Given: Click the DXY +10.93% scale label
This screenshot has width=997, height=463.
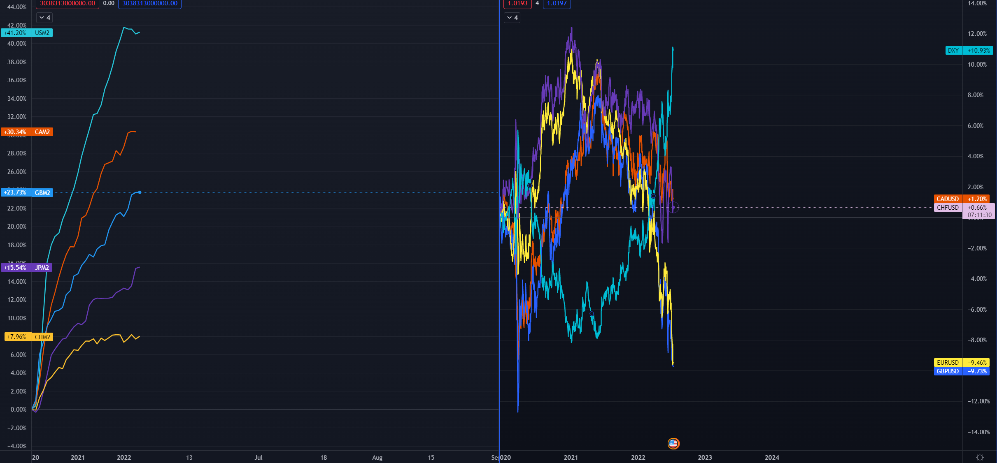Looking at the screenshot, I should [969, 51].
